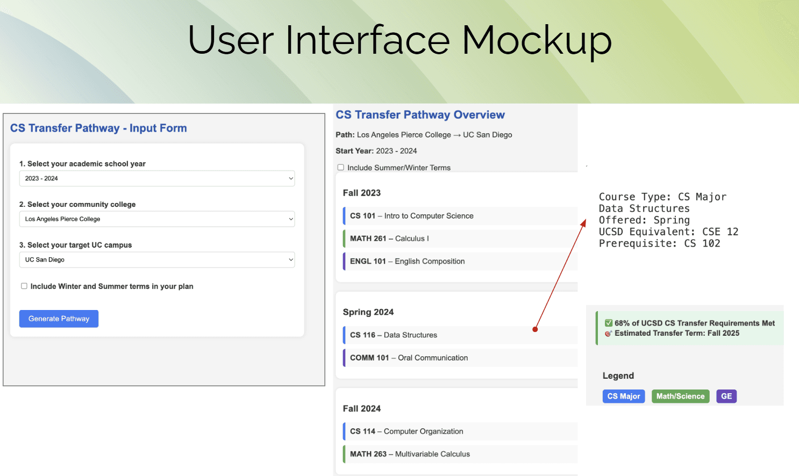Click the blue CS Major legend swatch
799x476 pixels.
coord(624,396)
